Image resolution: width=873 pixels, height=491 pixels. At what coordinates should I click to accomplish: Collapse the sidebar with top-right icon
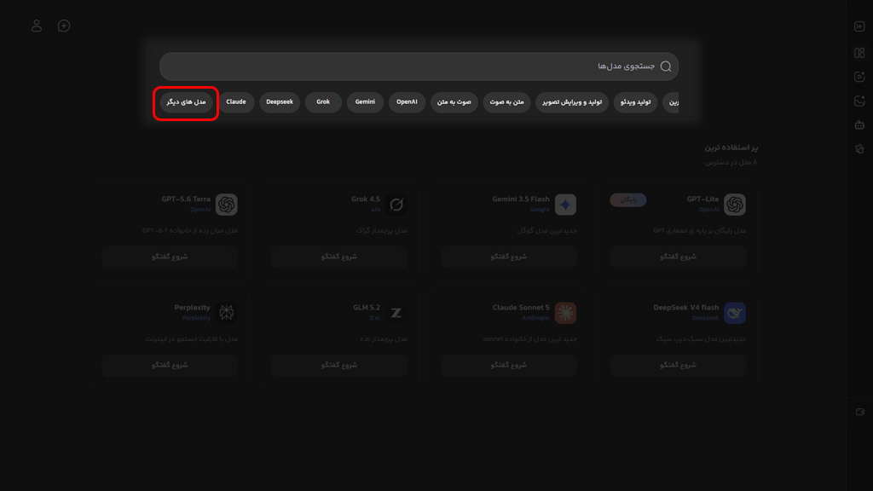tap(859, 26)
